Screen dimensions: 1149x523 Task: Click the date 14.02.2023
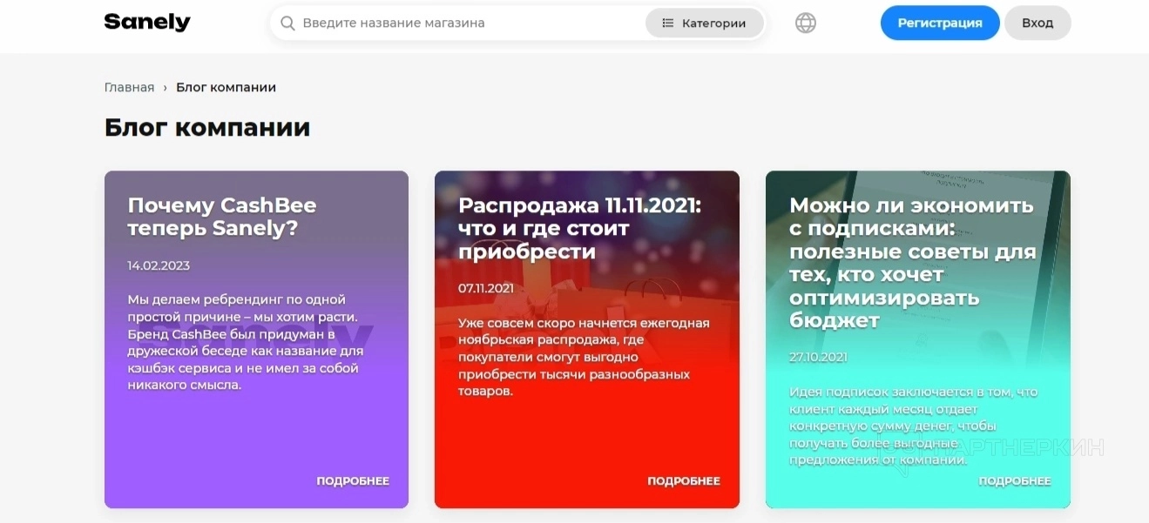coord(159,265)
